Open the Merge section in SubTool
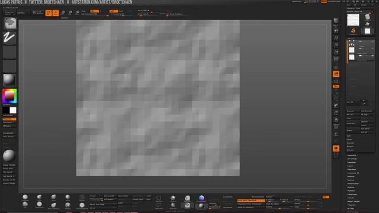379x213 pixels. click(349, 140)
